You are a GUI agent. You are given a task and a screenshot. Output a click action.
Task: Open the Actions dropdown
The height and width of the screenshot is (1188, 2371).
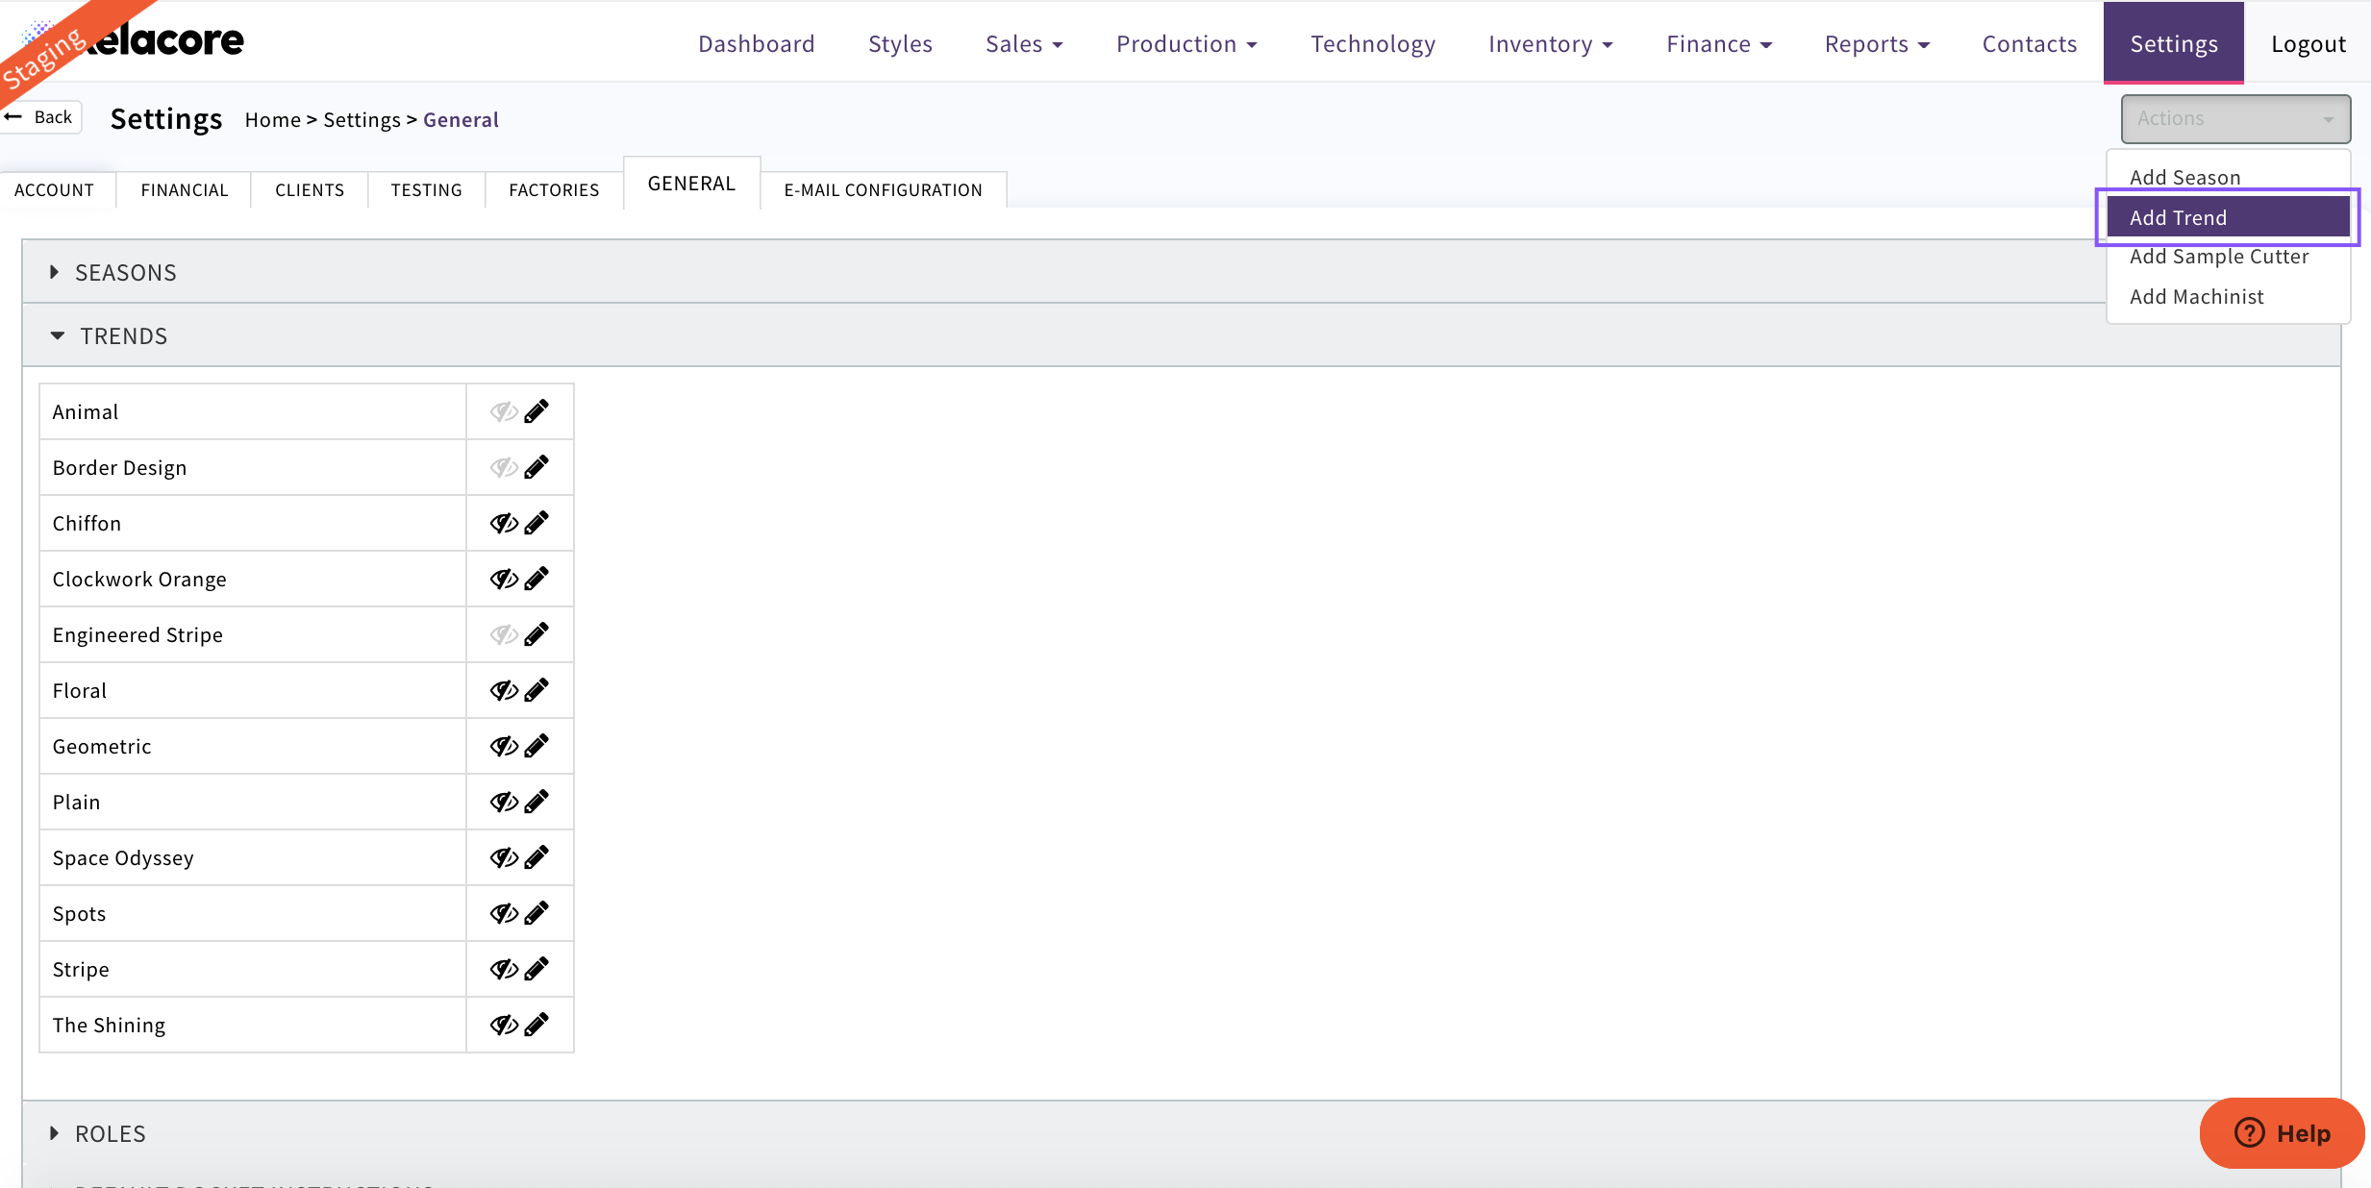click(x=2234, y=118)
